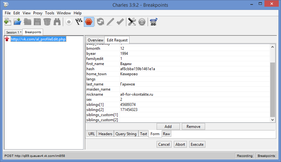Click the Repeat request arrow icon
The width and height of the screenshot is (281, 162).
pyautogui.click(x=100, y=22)
